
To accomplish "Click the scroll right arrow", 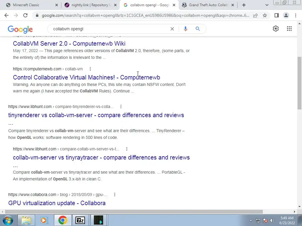I will (295, 212).
